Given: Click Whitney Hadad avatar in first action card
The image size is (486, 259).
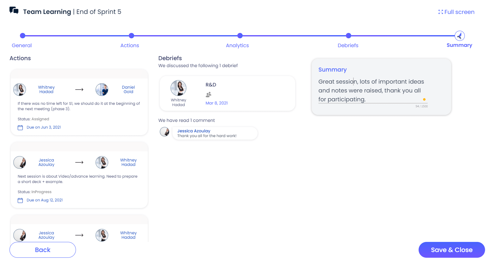Looking at the screenshot, I should coord(20,90).
